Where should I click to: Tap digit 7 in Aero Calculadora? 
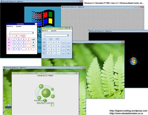pyautogui.click(x=49, y=43)
